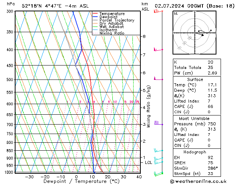
Task: Click the EH value 92
Action: click(x=210, y=157)
